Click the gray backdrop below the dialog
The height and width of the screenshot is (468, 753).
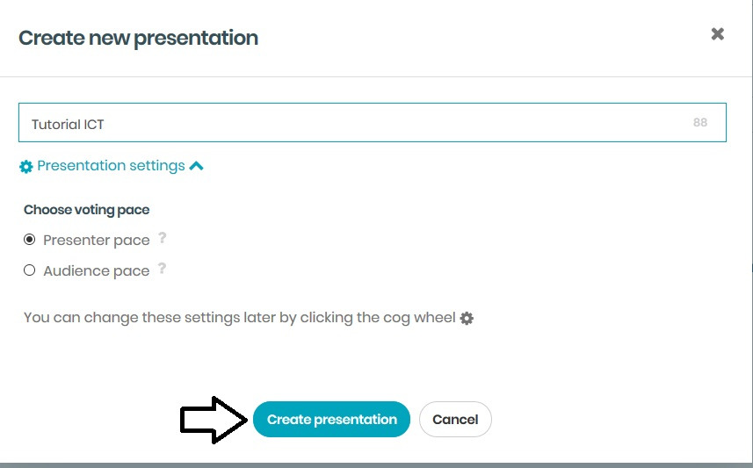pos(376,464)
